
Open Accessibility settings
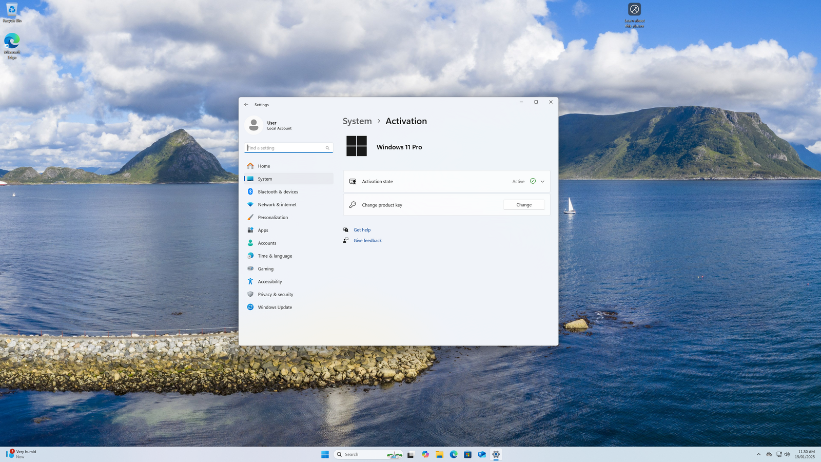tap(288, 282)
